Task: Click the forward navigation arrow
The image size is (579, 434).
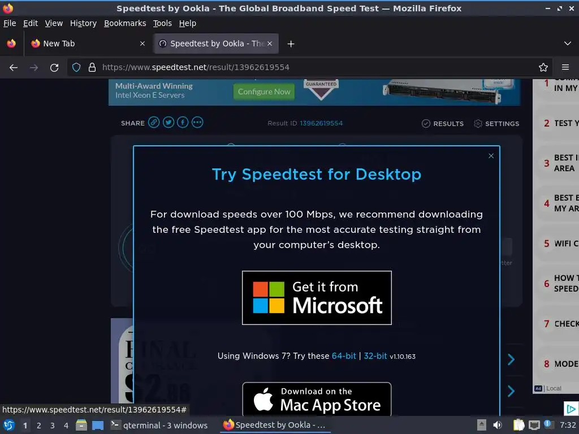Action: click(33, 68)
